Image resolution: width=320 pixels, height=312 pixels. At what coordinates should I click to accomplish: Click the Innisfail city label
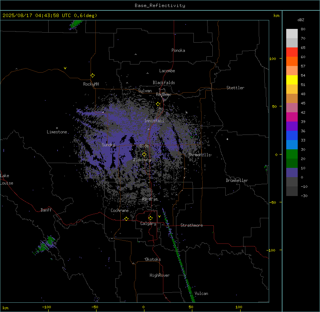(154, 121)
